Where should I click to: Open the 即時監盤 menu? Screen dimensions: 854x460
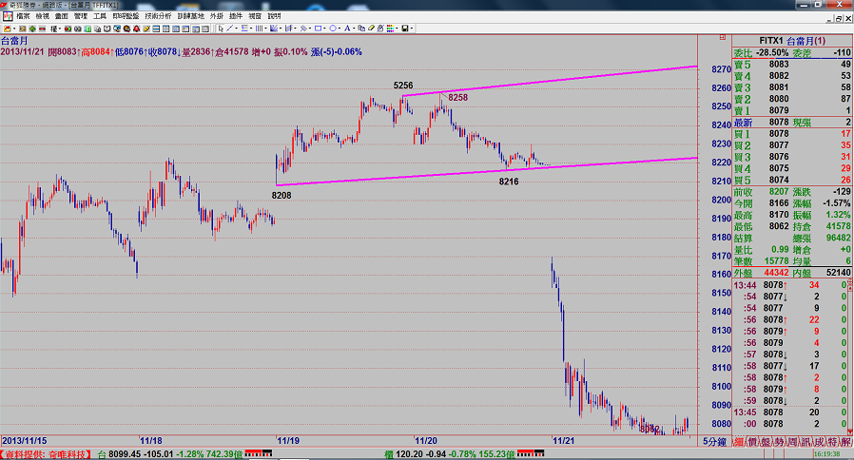[125, 17]
